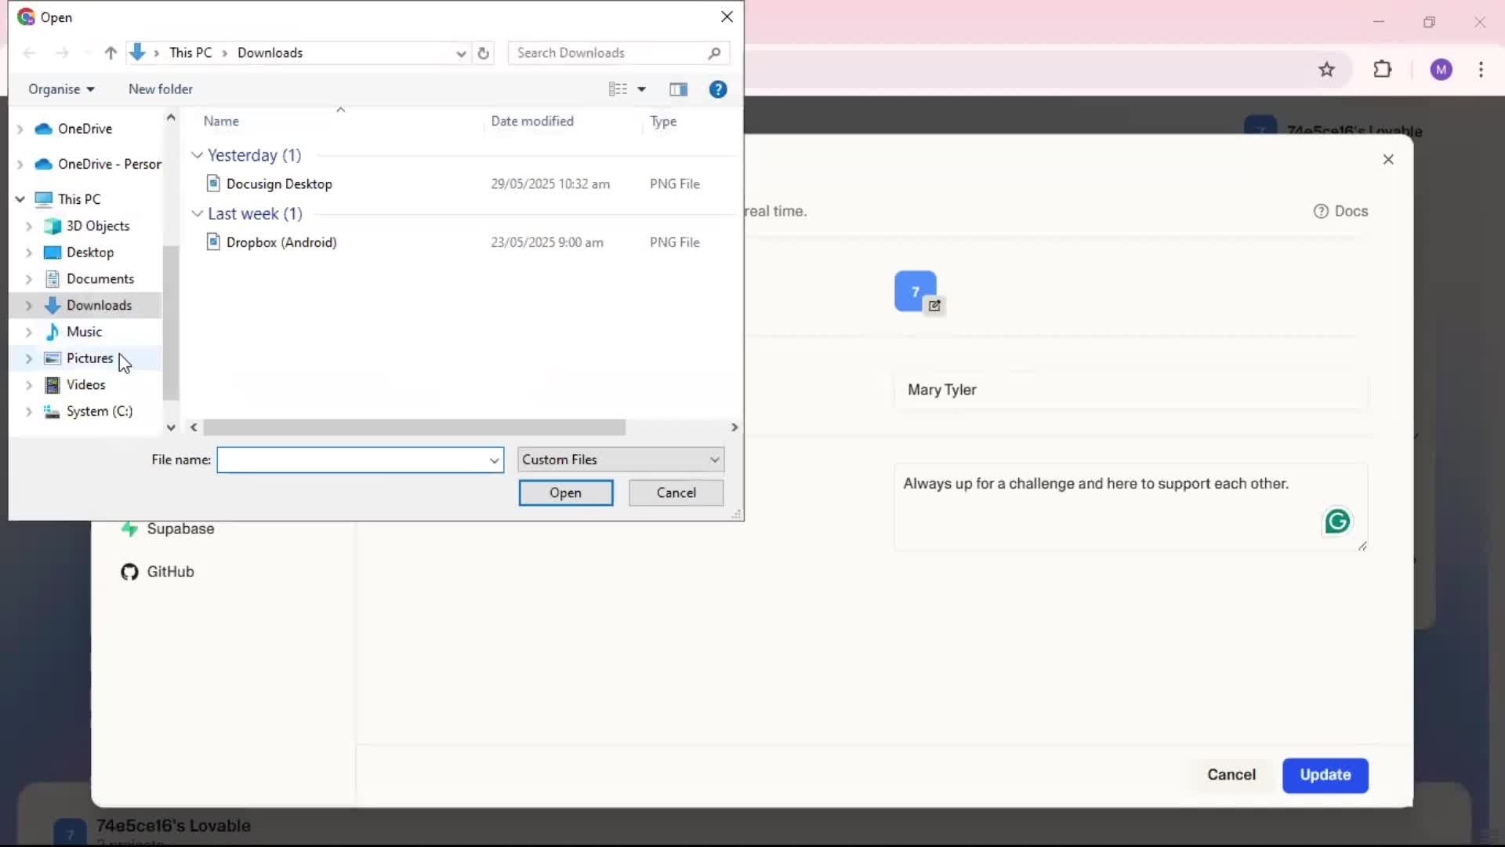The height and width of the screenshot is (847, 1505).
Task: Select the Dropbox (Android) PNG file
Action: pos(281,242)
